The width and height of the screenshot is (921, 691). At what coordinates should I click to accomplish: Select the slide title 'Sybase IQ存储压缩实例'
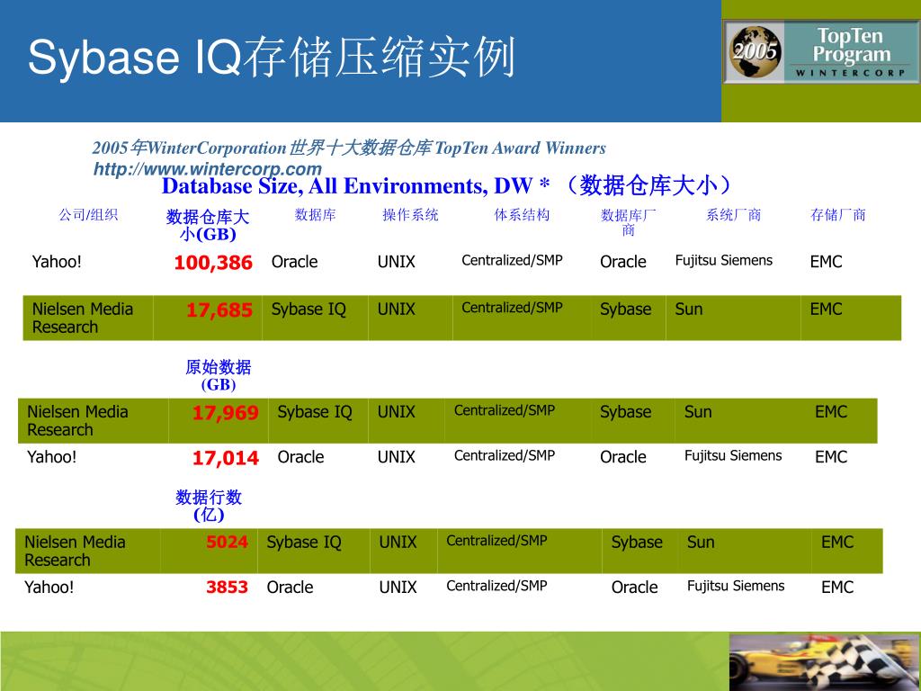[x=272, y=57]
